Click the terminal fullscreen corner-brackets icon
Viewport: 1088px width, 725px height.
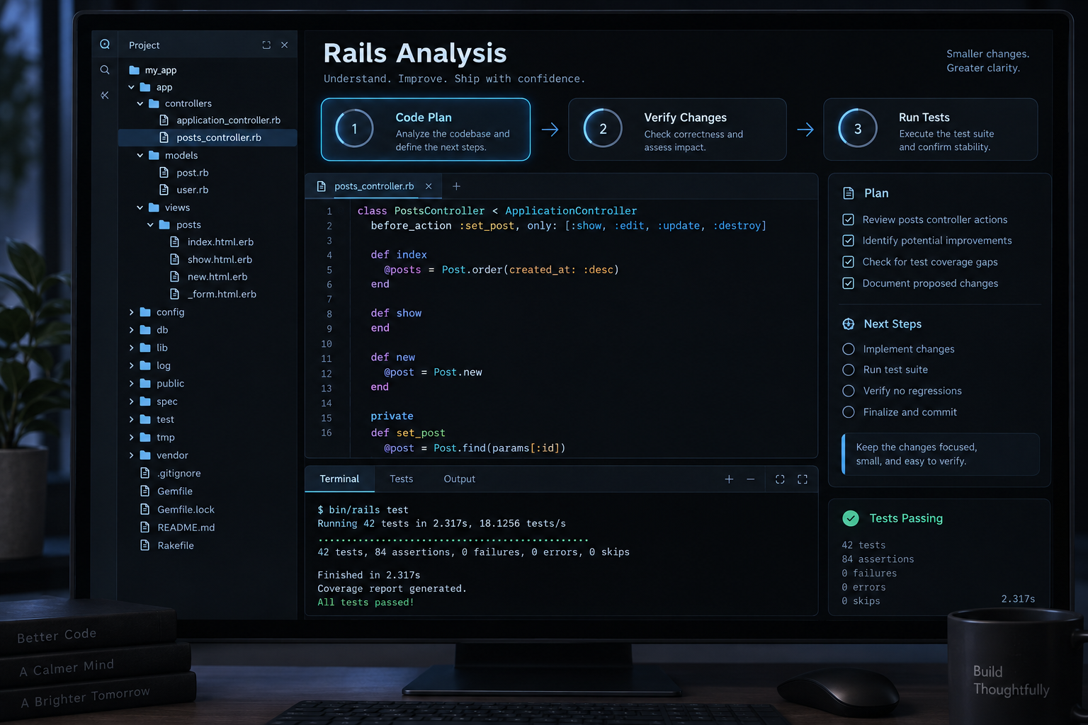coord(803,479)
